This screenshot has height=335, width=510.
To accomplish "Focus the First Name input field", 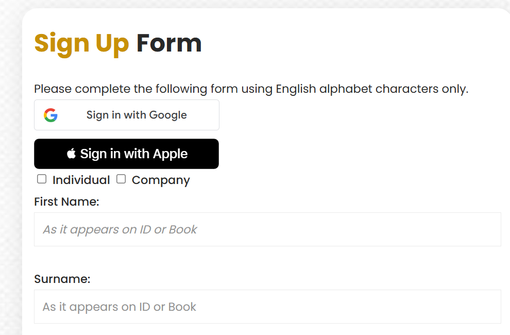I will click(x=267, y=229).
